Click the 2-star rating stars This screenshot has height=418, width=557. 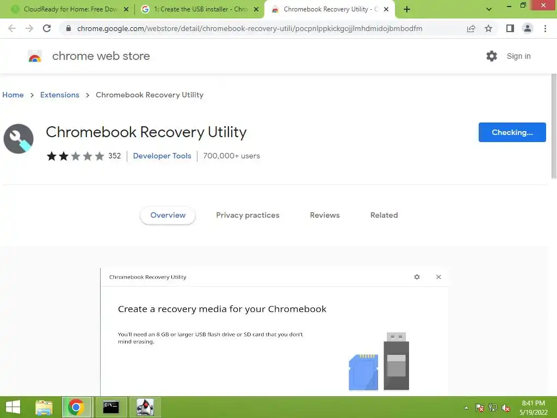[x=75, y=156]
